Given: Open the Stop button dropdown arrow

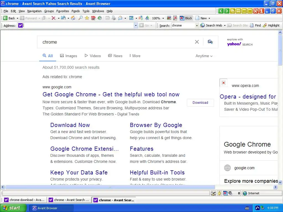Looking at the screenshot, I should (x=59, y=18).
